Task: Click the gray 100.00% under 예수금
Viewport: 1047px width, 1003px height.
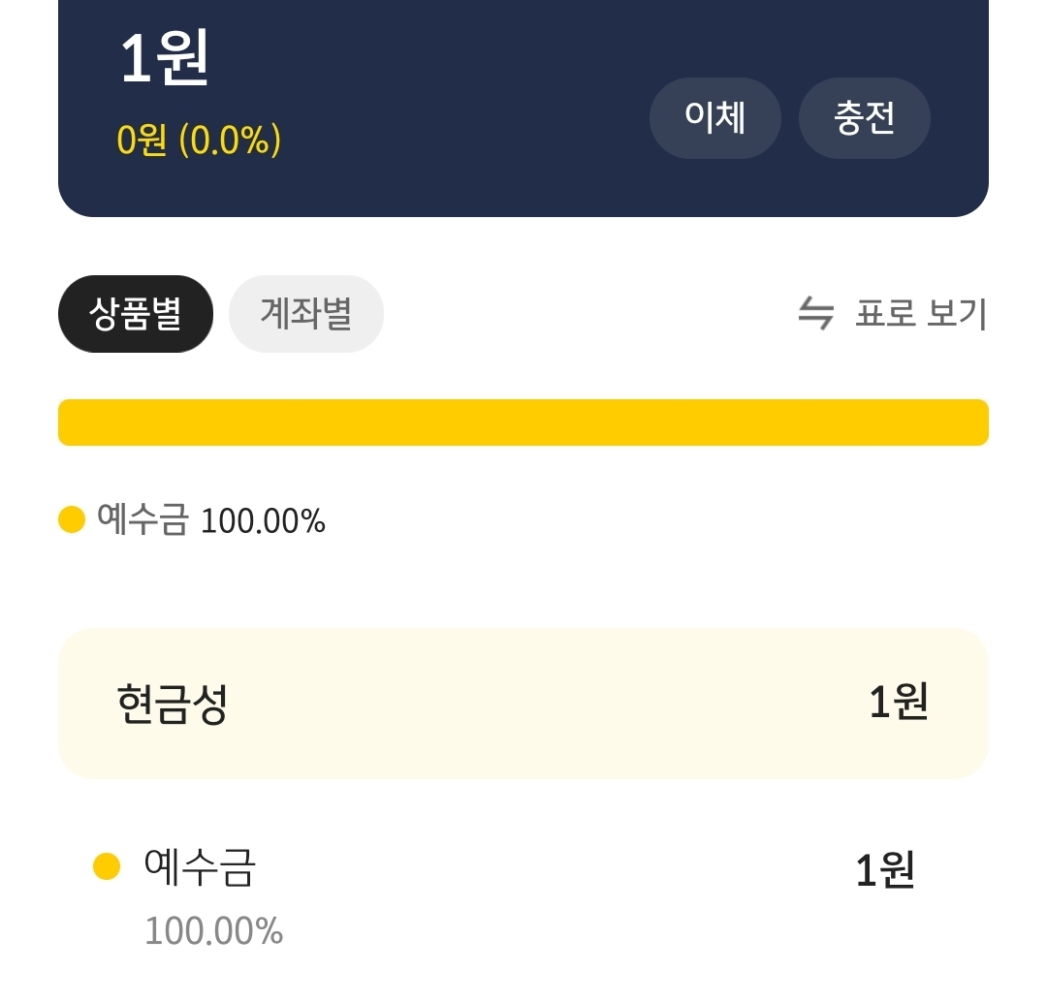Action: pos(213,931)
